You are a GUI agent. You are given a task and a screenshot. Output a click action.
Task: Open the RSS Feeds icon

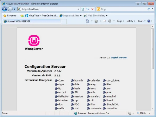point(96,21)
